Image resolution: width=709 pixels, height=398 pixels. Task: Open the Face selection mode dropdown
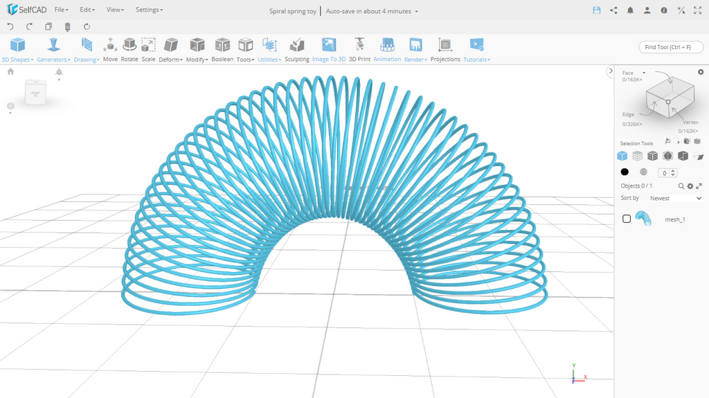pyautogui.click(x=634, y=73)
